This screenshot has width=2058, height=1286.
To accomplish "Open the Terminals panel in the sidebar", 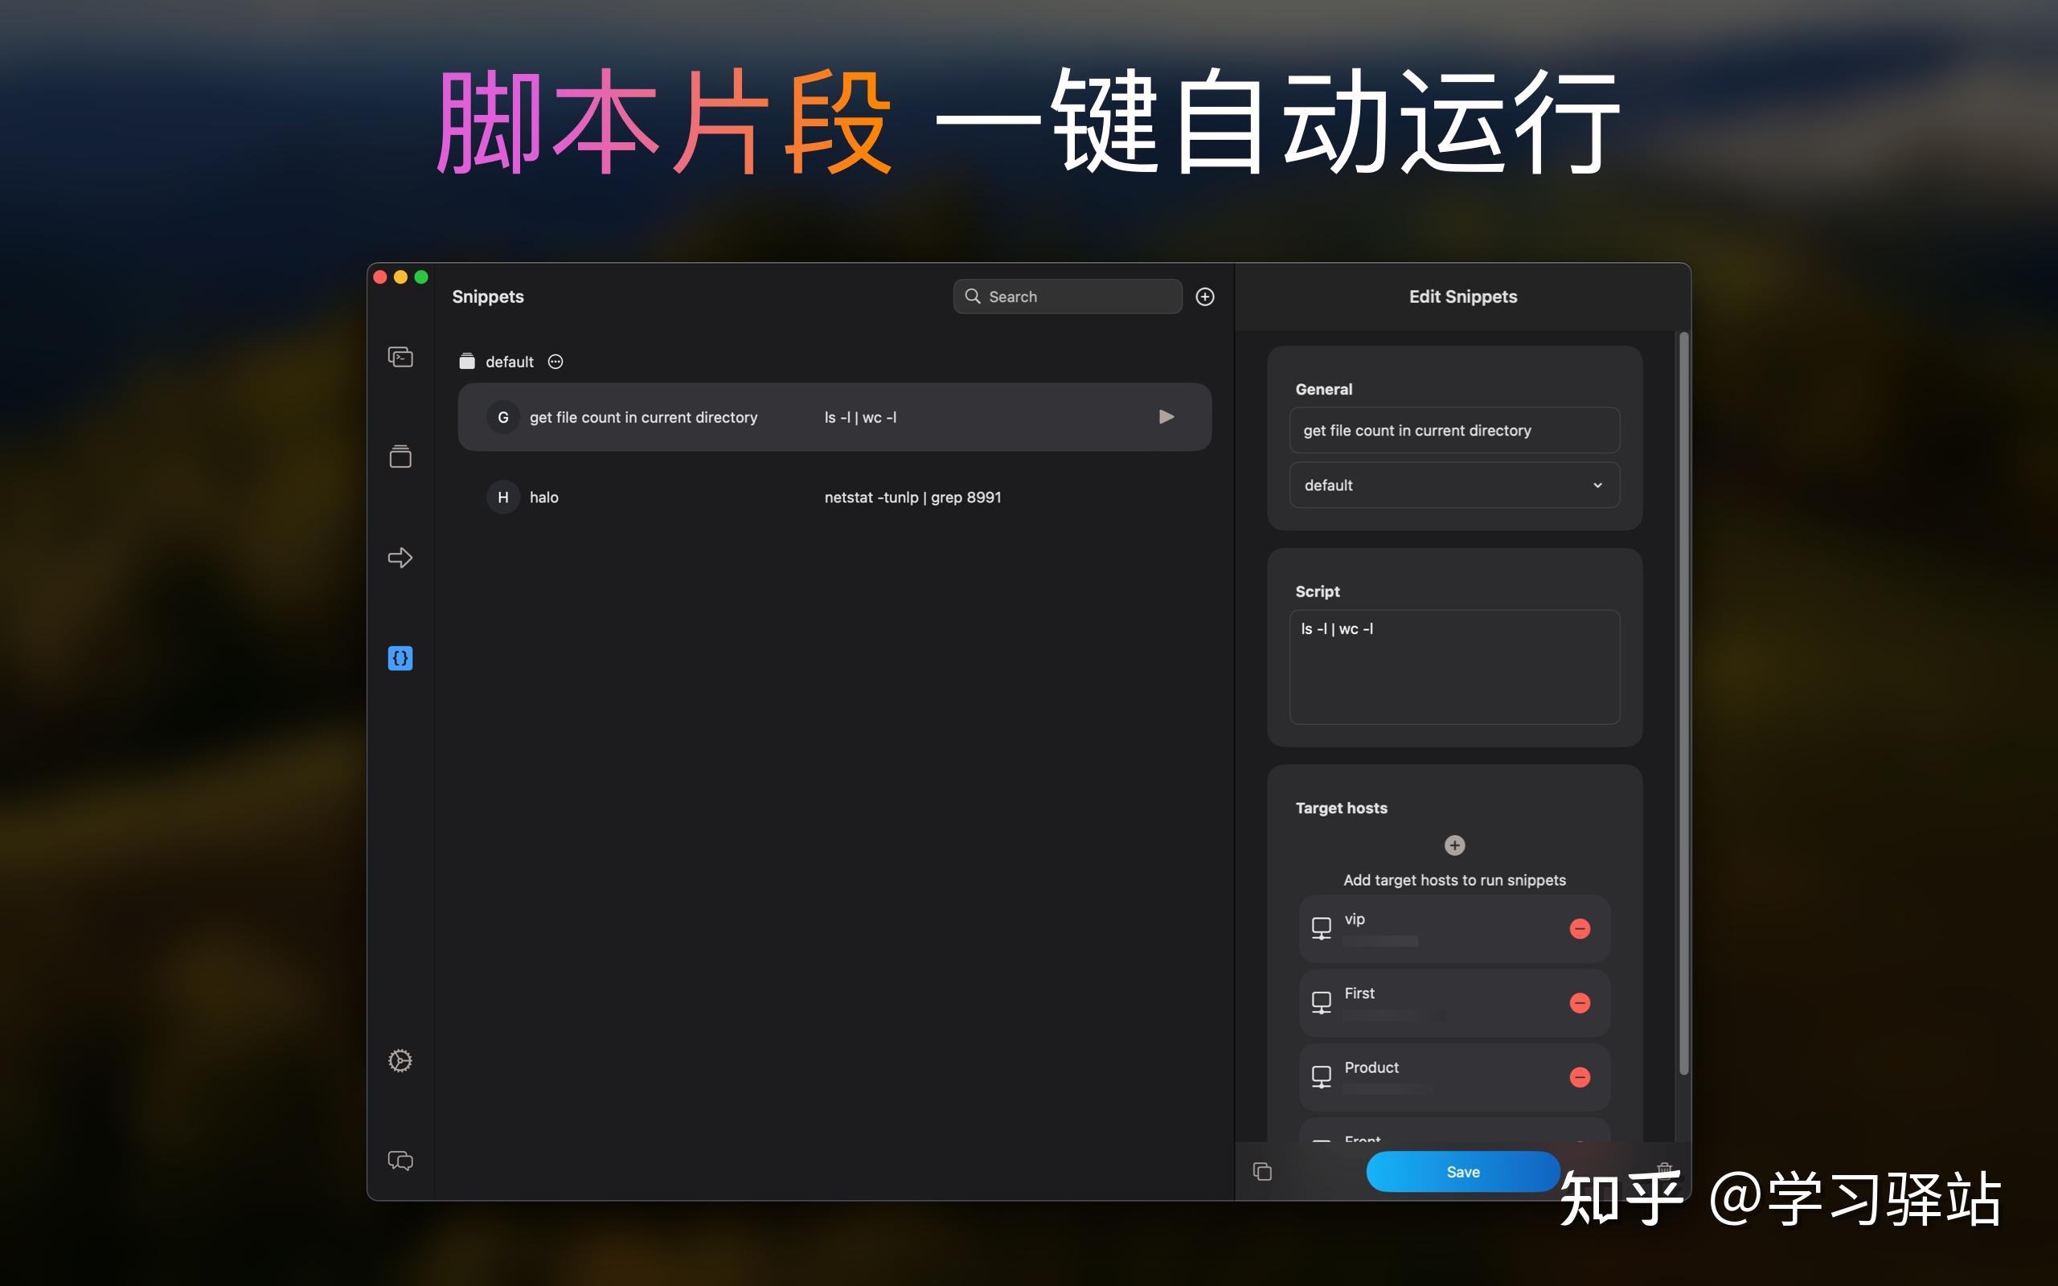I will (400, 356).
